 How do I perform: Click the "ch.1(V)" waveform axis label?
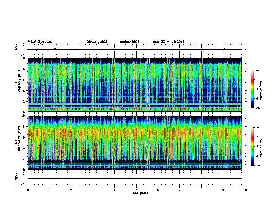[16, 49]
